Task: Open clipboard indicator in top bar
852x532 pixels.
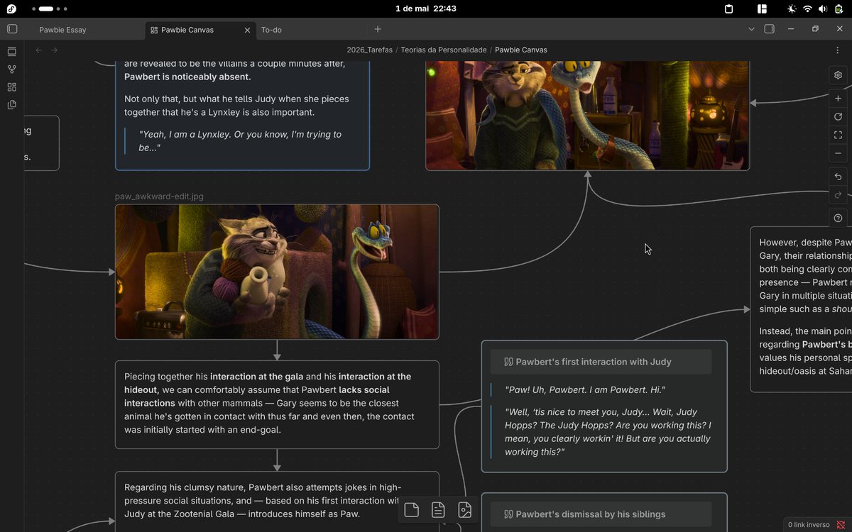Action: [x=728, y=9]
